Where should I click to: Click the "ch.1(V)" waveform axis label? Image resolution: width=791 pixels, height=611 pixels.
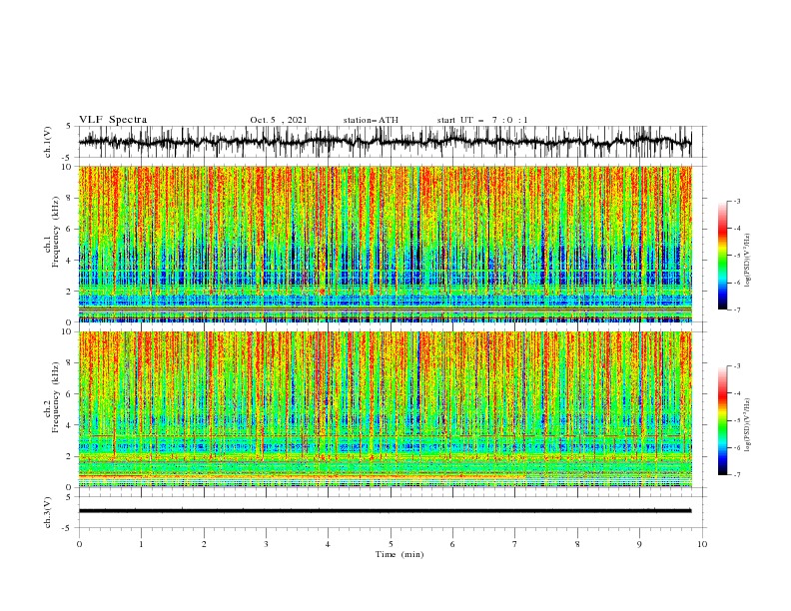pos(48,142)
